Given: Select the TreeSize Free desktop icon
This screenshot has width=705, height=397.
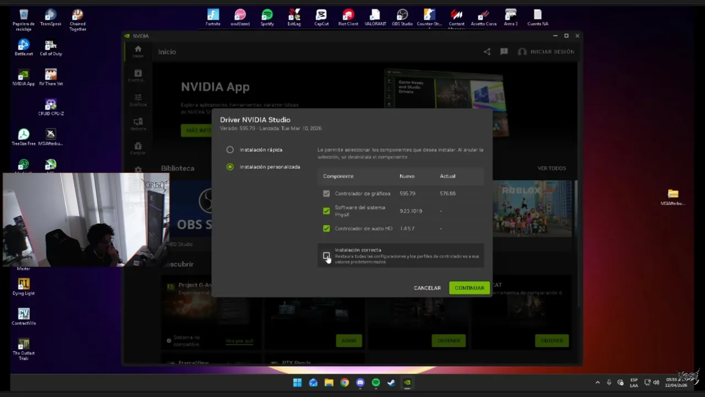Looking at the screenshot, I should coord(24,137).
